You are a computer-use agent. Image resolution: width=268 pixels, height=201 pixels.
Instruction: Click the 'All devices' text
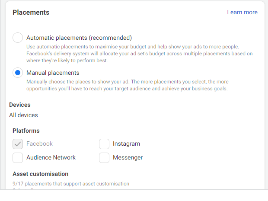click(23, 115)
